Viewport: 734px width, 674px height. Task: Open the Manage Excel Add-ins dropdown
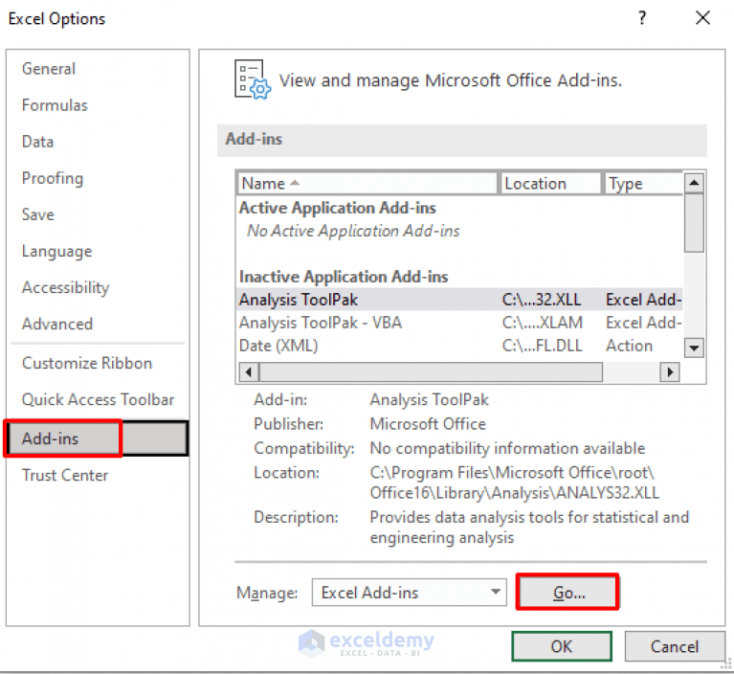[x=410, y=593]
